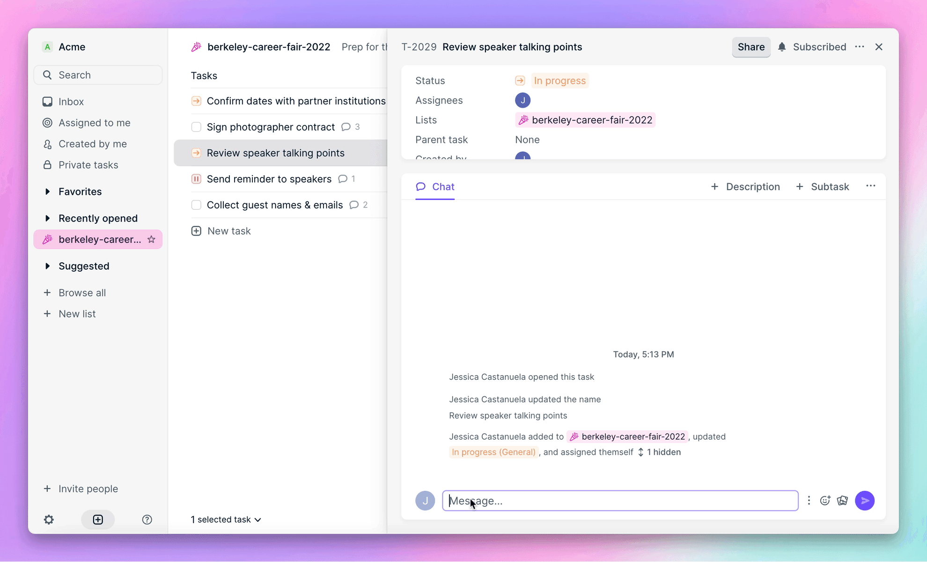The image size is (927, 562).
Task: Click Browse all lists
Action: 75,293
